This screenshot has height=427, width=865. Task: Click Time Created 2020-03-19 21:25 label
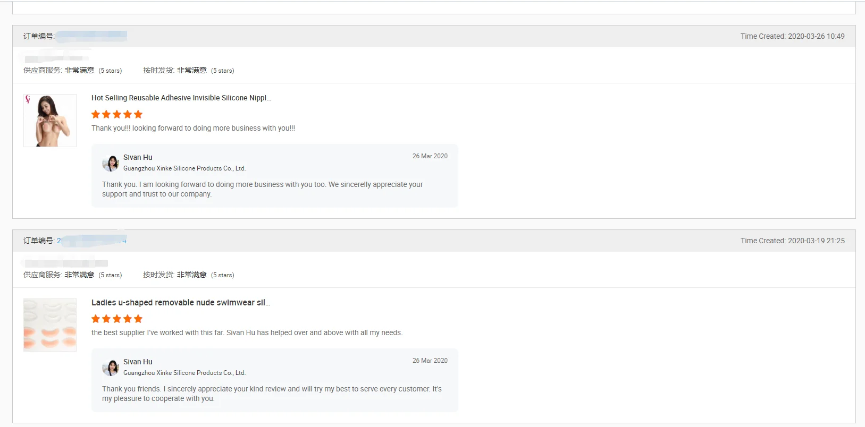(x=792, y=241)
